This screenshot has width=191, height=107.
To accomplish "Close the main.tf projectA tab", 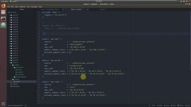I will pos(87,9).
